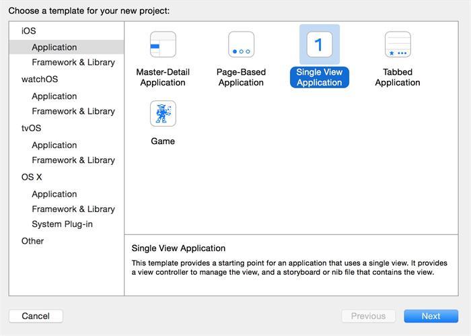Select the Master-Detail Application template icon
Screen dimensions: 471x336
[x=163, y=44]
